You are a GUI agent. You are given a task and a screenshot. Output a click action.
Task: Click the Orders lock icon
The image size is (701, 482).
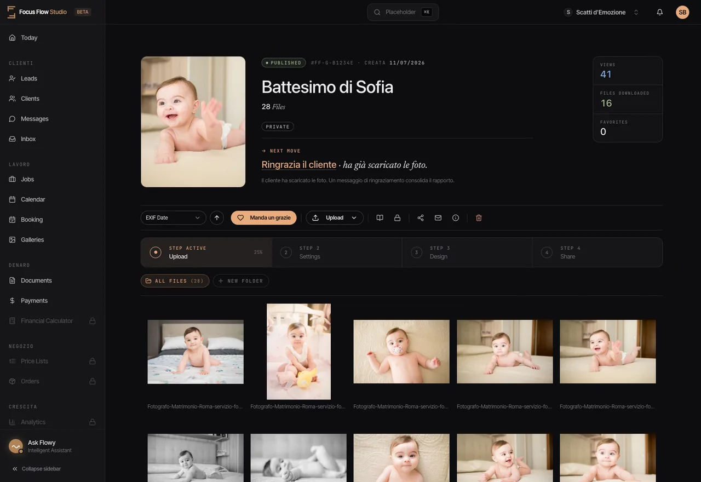(x=93, y=381)
